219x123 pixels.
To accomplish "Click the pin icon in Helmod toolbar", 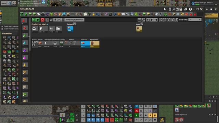I will [x=55, y=20].
